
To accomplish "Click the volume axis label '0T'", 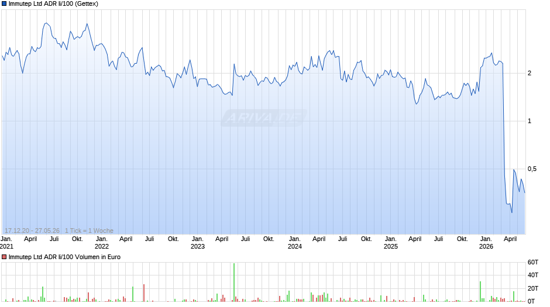I will [x=531, y=301].
